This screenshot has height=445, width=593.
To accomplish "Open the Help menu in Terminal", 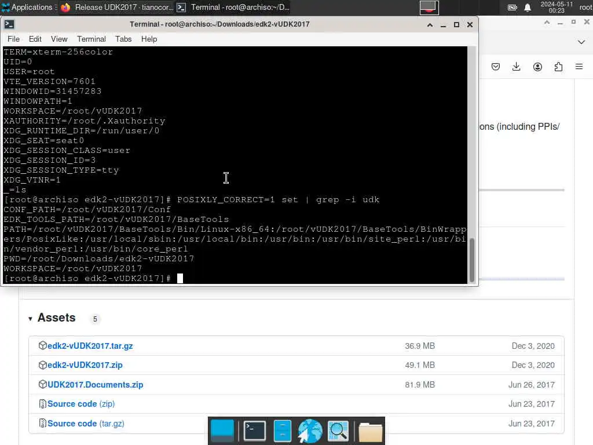I will point(149,39).
